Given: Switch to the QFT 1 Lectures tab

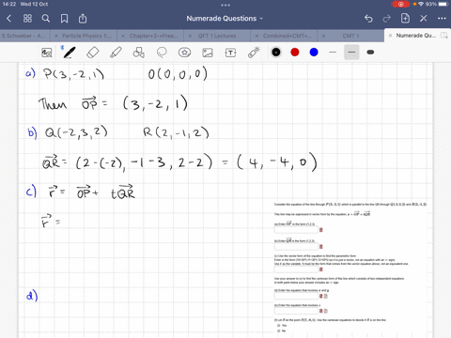Looking at the screenshot, I should pos(217,36).
